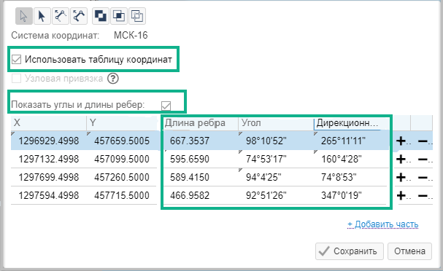Click the Сохранить button
The width and height of the screenshot is (443, 271).
pos(350,251)
